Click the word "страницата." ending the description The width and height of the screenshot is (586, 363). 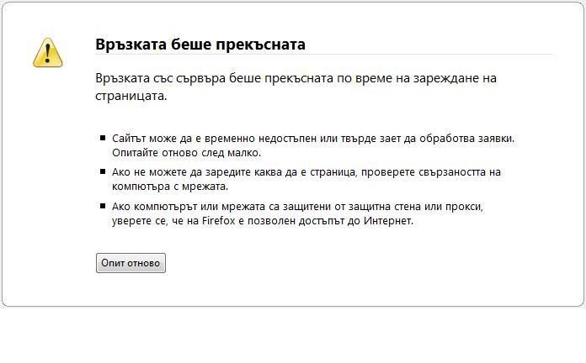pos(131,96)
